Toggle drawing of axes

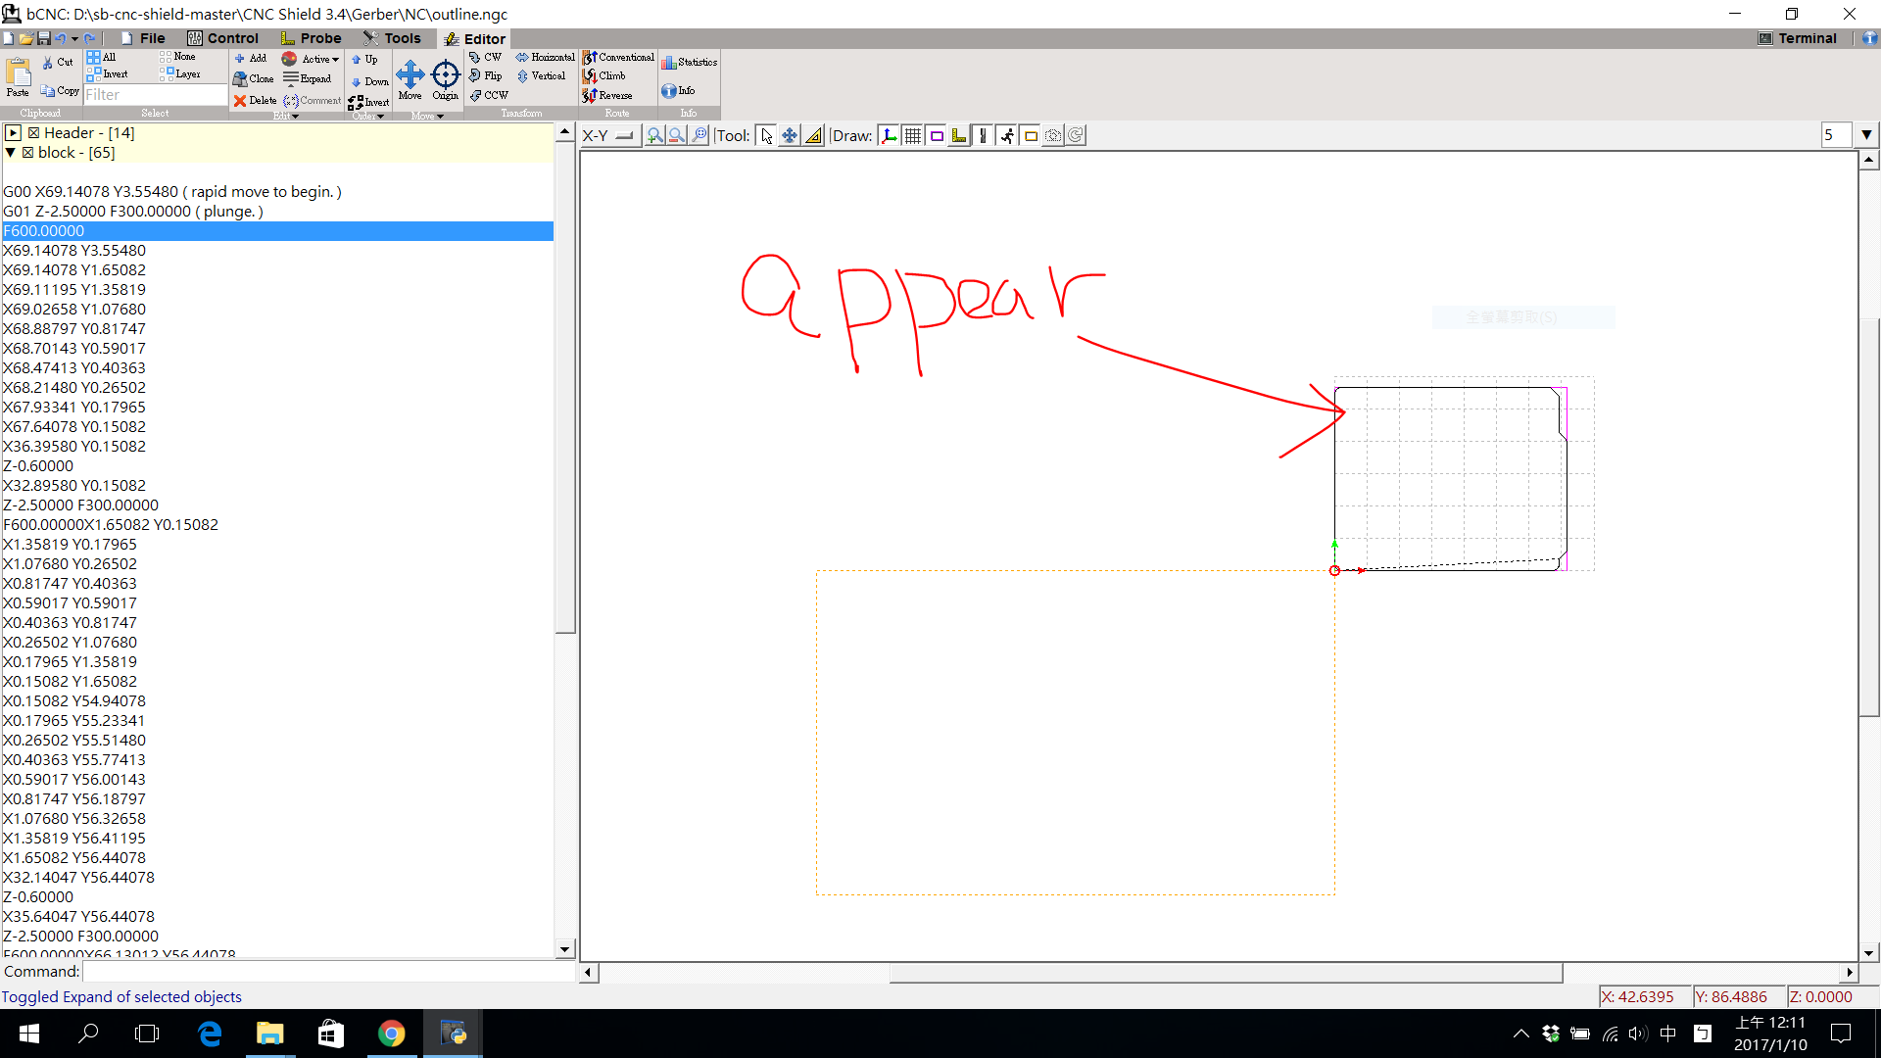click(x=889, y=136)
